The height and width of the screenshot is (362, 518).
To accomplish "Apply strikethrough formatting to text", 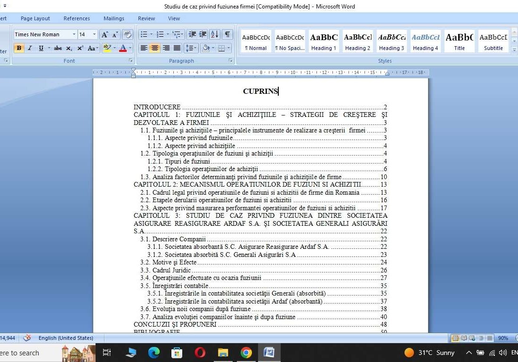I will click(x=58, y=48).
